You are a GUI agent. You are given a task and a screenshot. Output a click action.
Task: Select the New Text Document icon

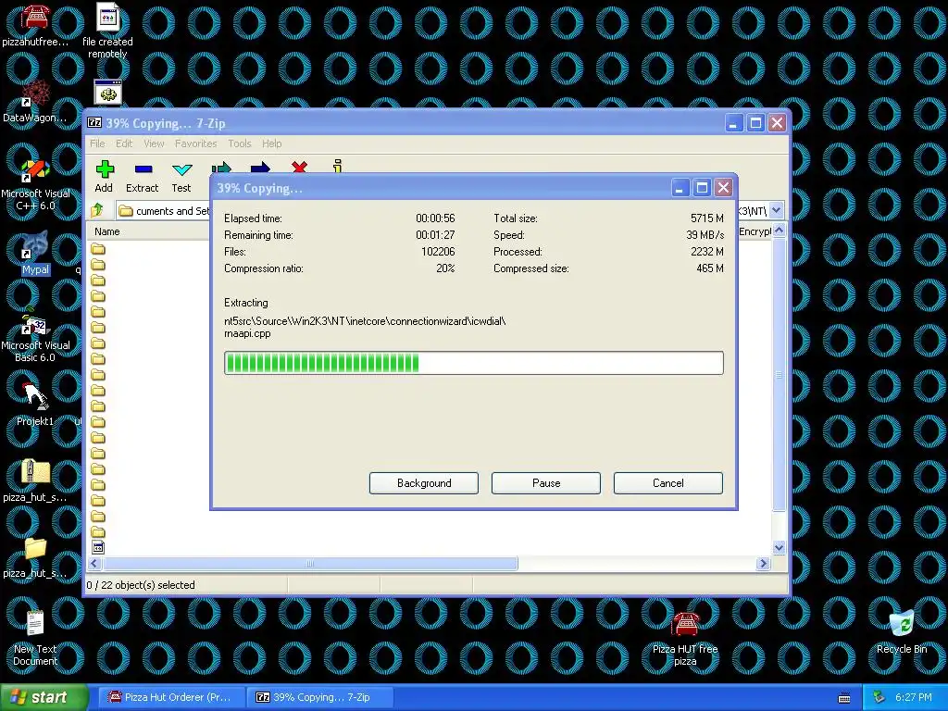pos(35,638)
